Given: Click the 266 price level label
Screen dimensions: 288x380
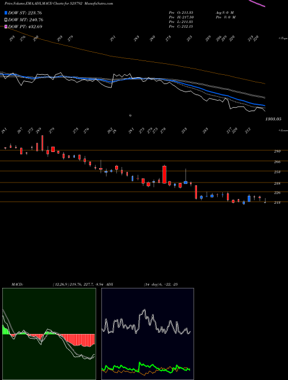Looking at the screenshot, I should click(x=277, y=162).
